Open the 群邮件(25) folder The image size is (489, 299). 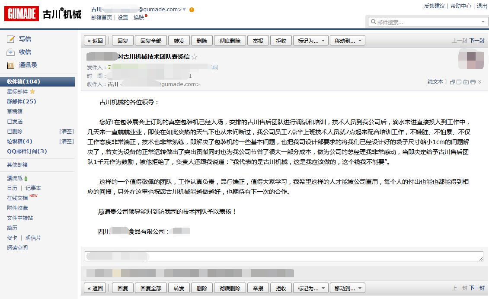(22, 101)
